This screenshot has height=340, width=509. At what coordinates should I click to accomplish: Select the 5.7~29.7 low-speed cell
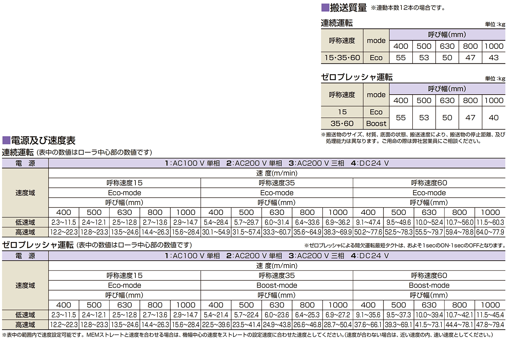point(246,222)
